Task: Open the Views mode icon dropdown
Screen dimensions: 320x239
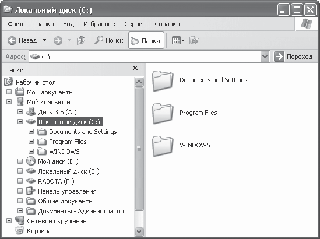Action: pos(178,40)
